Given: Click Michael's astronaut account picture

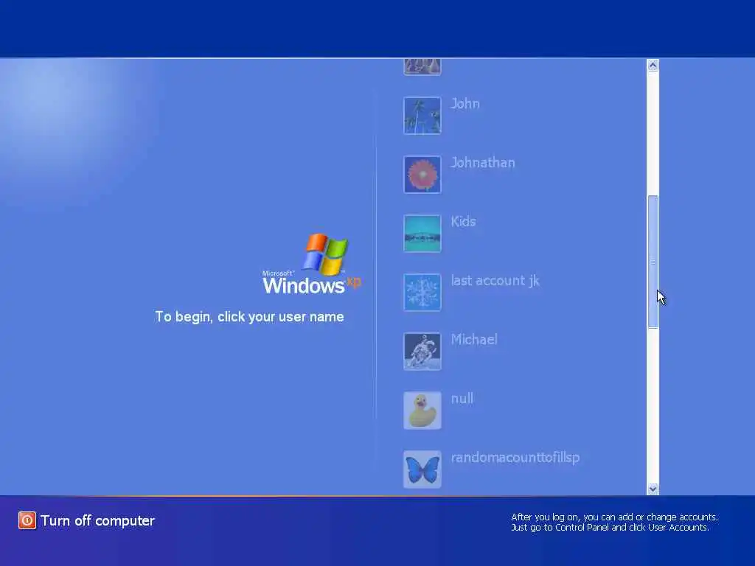Looking at the screenshot, I should [422, 352].
